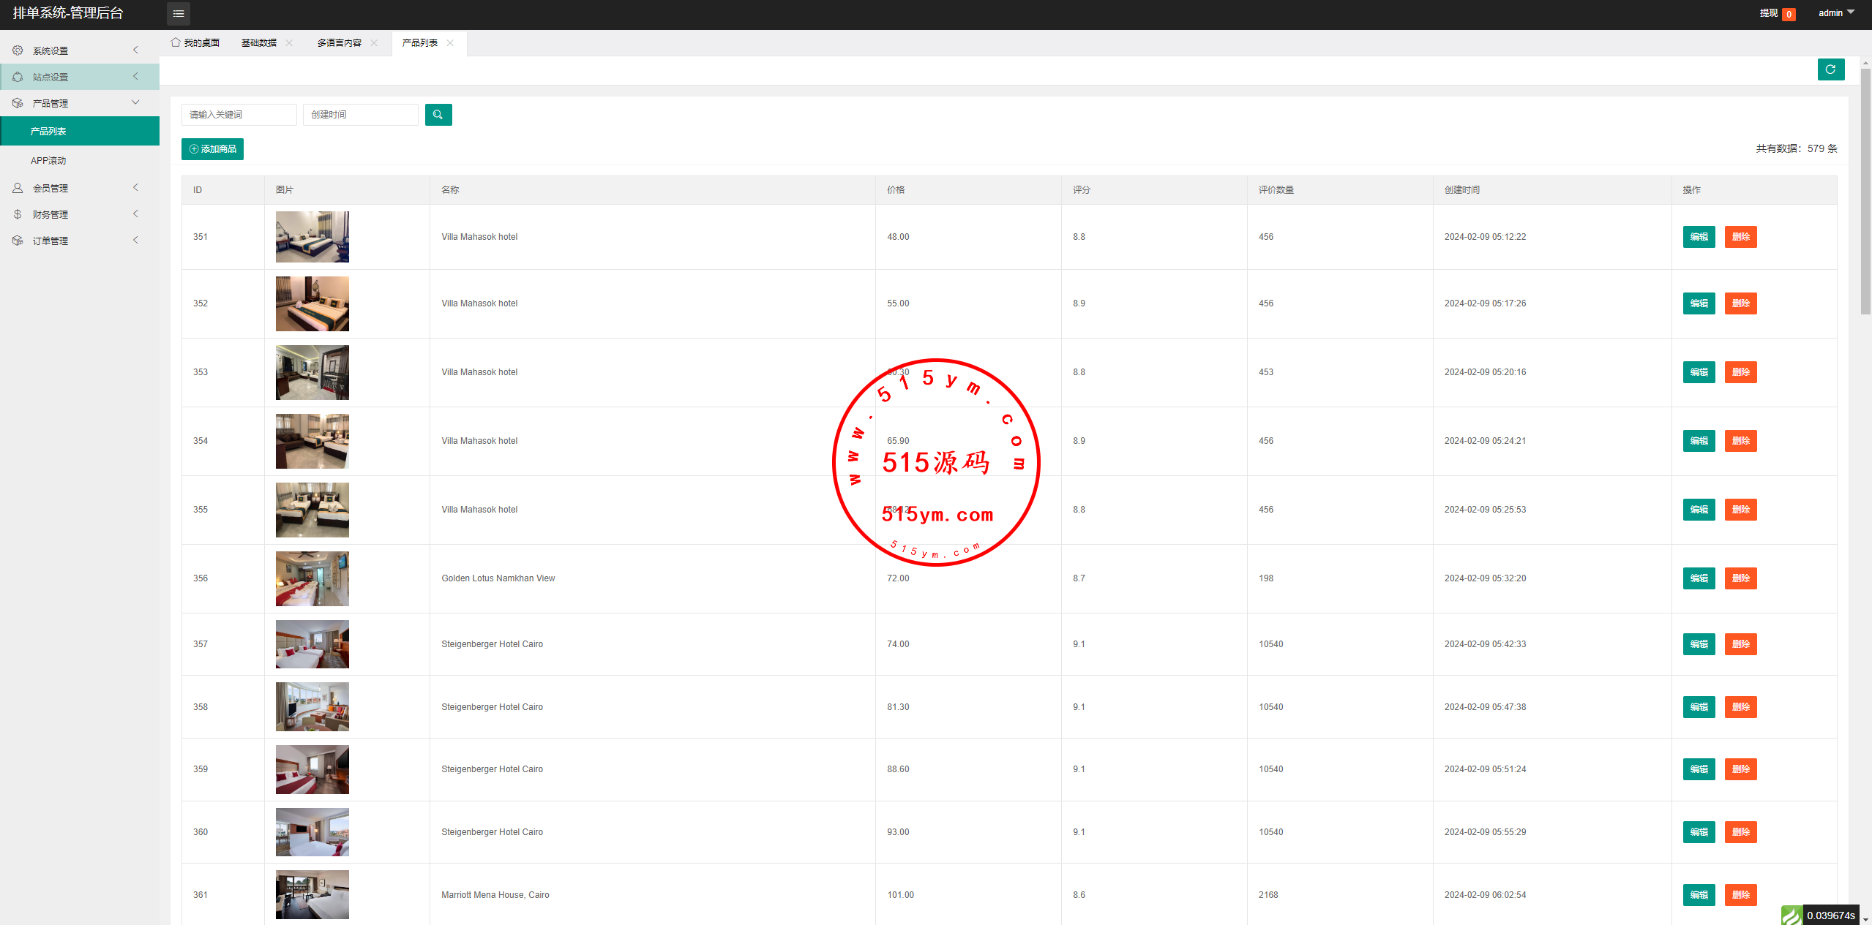Screen dimensions: 1872x925
Task: Switch to the 我的桌面 tab
Action: coord(195,43)
